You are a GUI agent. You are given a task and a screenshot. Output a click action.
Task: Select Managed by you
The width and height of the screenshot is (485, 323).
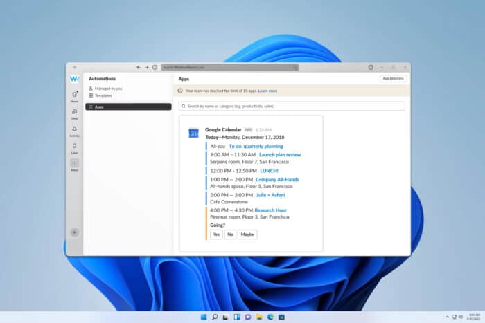108,89
